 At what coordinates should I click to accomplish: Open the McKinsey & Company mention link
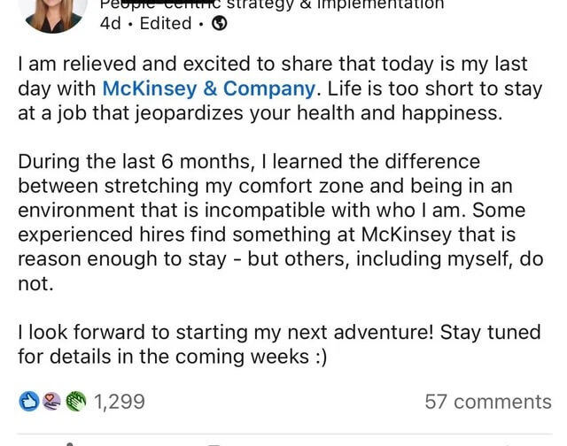tap(209, 88)
